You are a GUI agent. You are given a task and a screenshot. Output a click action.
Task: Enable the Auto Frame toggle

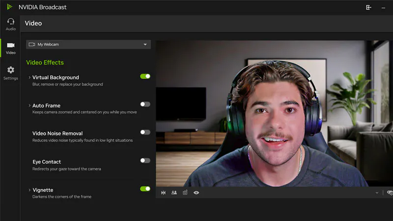point(145,104)
